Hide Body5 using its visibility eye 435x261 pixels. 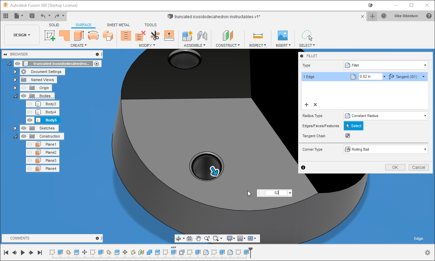[x=30, y=120]
